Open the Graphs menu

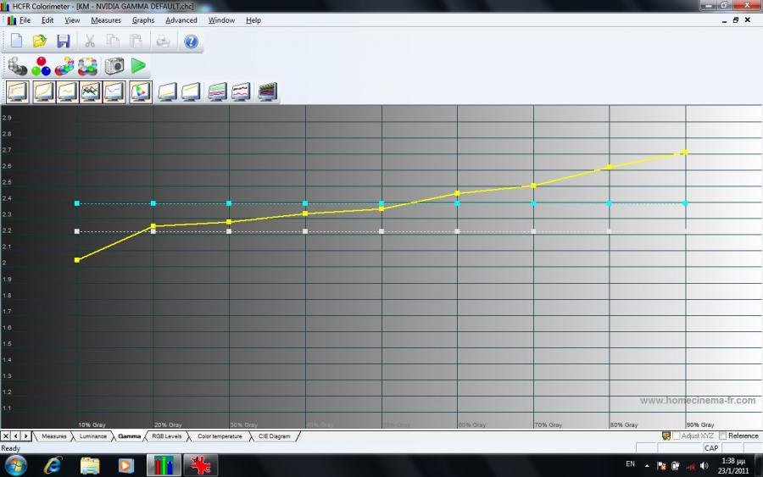(x=143, y=20)
